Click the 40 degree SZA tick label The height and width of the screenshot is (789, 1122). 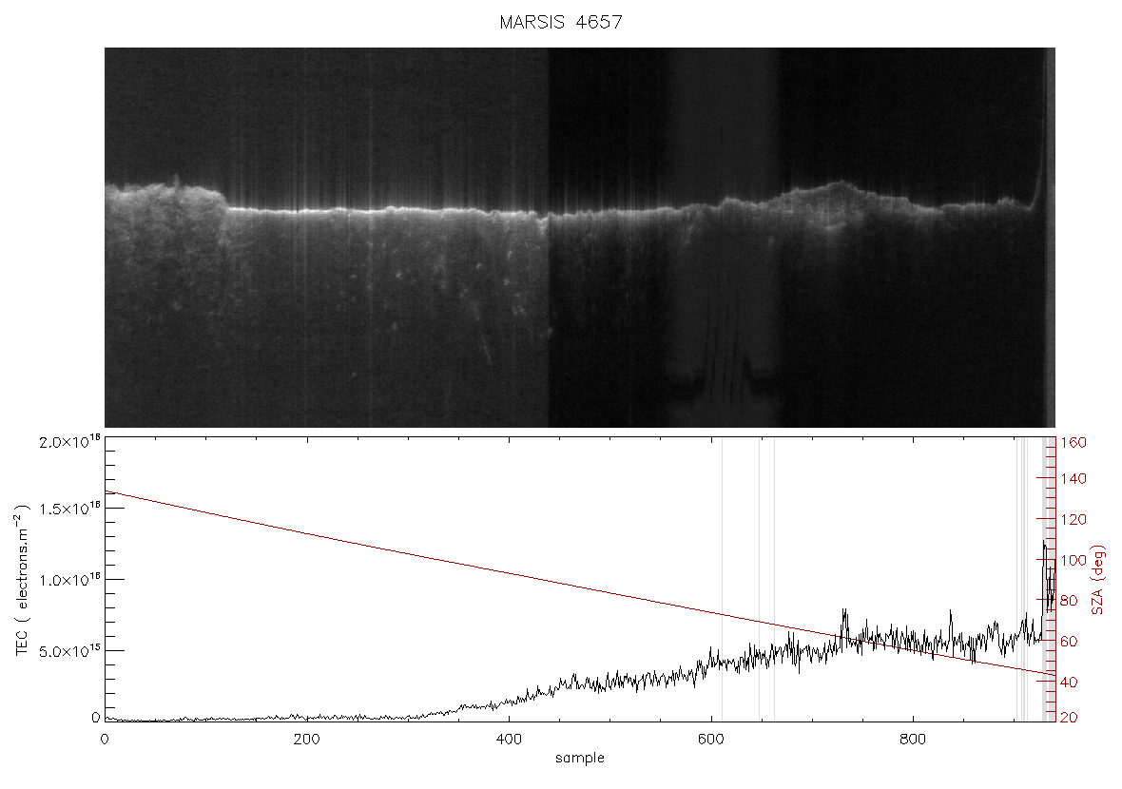point(1069,683)
